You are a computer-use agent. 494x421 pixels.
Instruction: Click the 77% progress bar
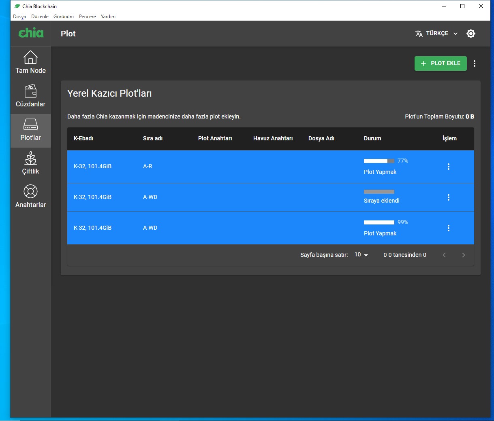coord(379,161)
